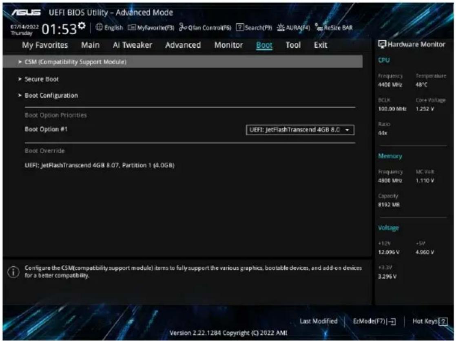This screenshot has width=456, height=341.
Task: Select the Boot tab
Action: coord(264,45)
